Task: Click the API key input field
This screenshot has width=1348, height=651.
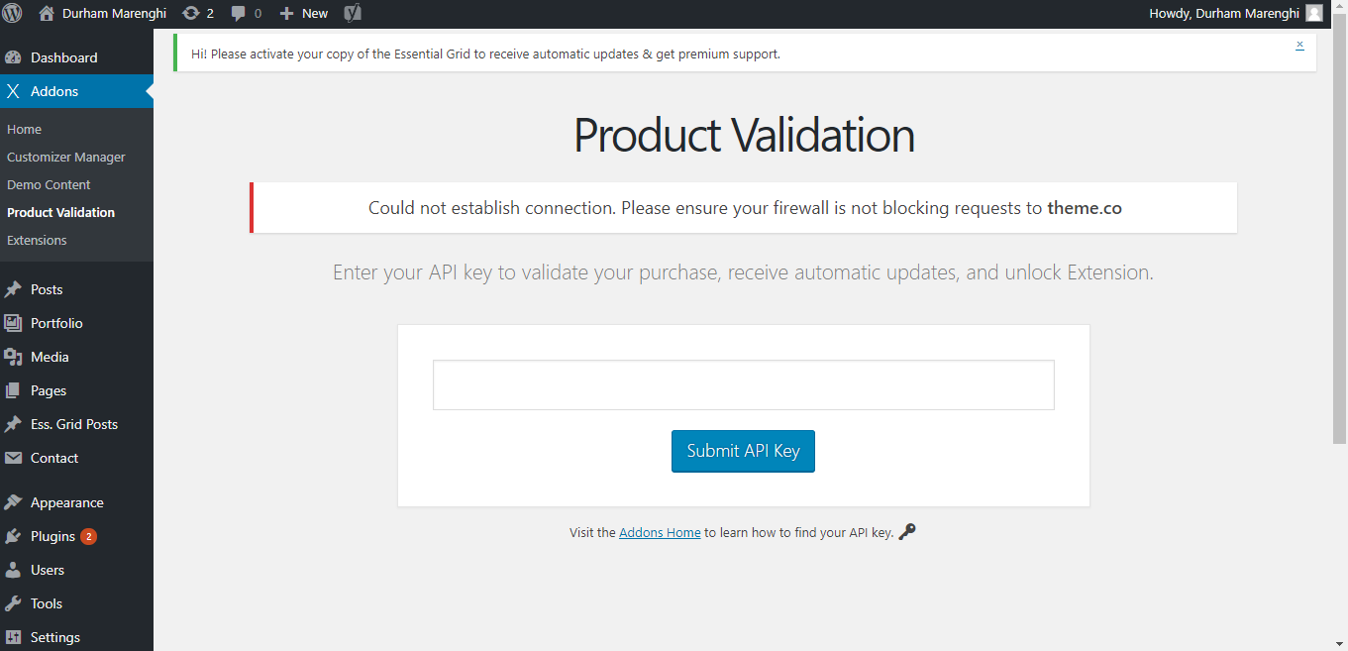Action: 743,384
